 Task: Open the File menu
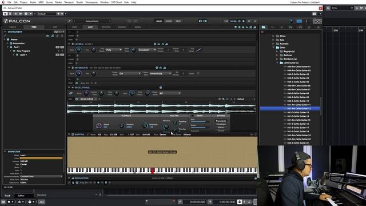click(x=9, y=2)
